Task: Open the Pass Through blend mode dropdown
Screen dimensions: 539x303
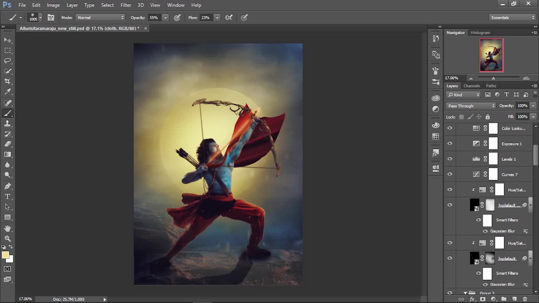Action: 471,106
